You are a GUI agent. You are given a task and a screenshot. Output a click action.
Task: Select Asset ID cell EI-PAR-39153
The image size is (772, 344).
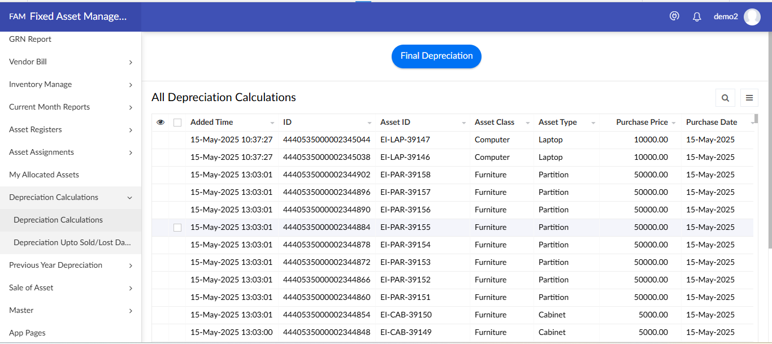click(x=405, y=262)
